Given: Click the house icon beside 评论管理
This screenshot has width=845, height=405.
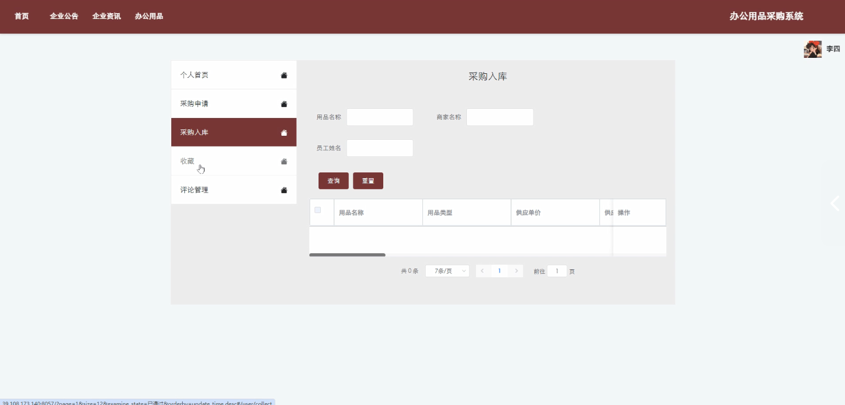Looking at the screenshot, I should (284, 190).
